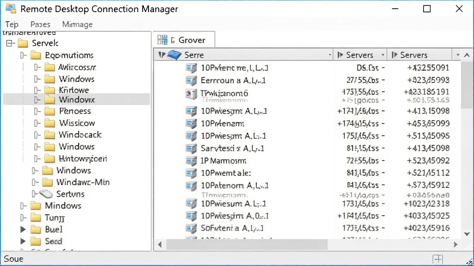This screenshot has height=266, width=474.
Task: Select the Windawc-Min folder icon
Action: (47, 182)
